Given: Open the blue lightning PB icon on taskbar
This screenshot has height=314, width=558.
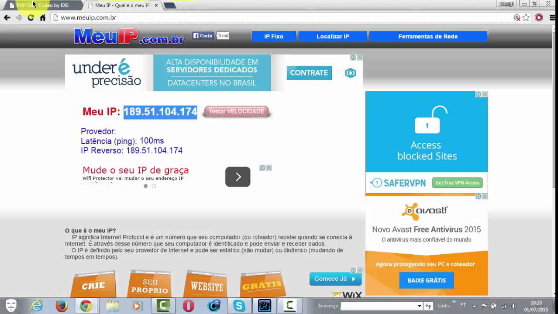Looking at the screenshot, I should (264, 306).
